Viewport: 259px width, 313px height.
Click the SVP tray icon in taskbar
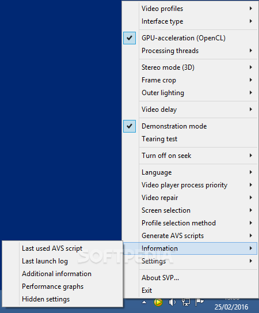pyautogui.click(x=158, y=303)
